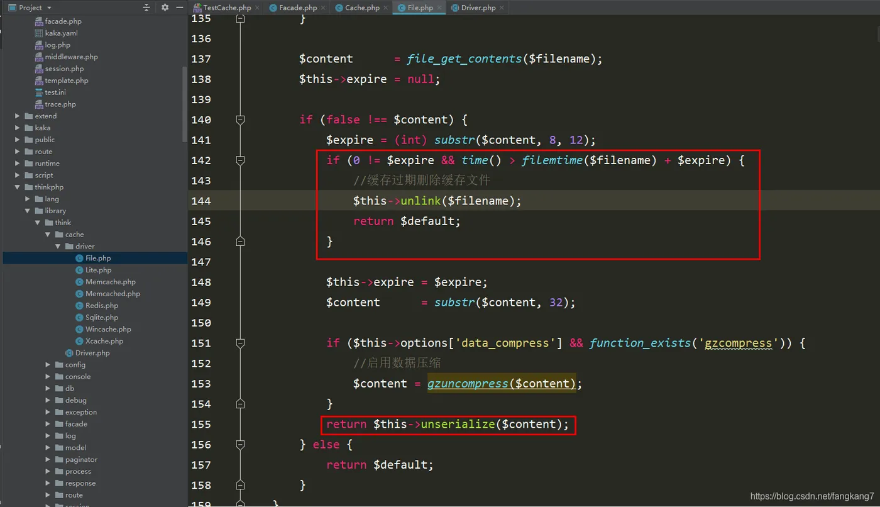The width and height of the screenshot is (880, 507).
Task: Expand the config folder arrow
Action: (48, 365)
